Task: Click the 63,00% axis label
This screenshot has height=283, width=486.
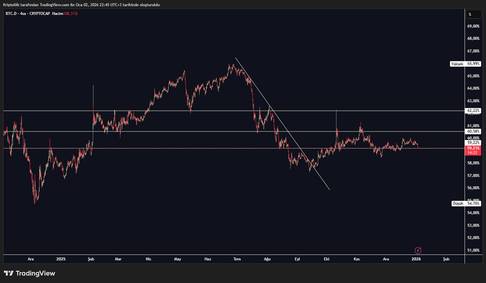Action: 473,101
